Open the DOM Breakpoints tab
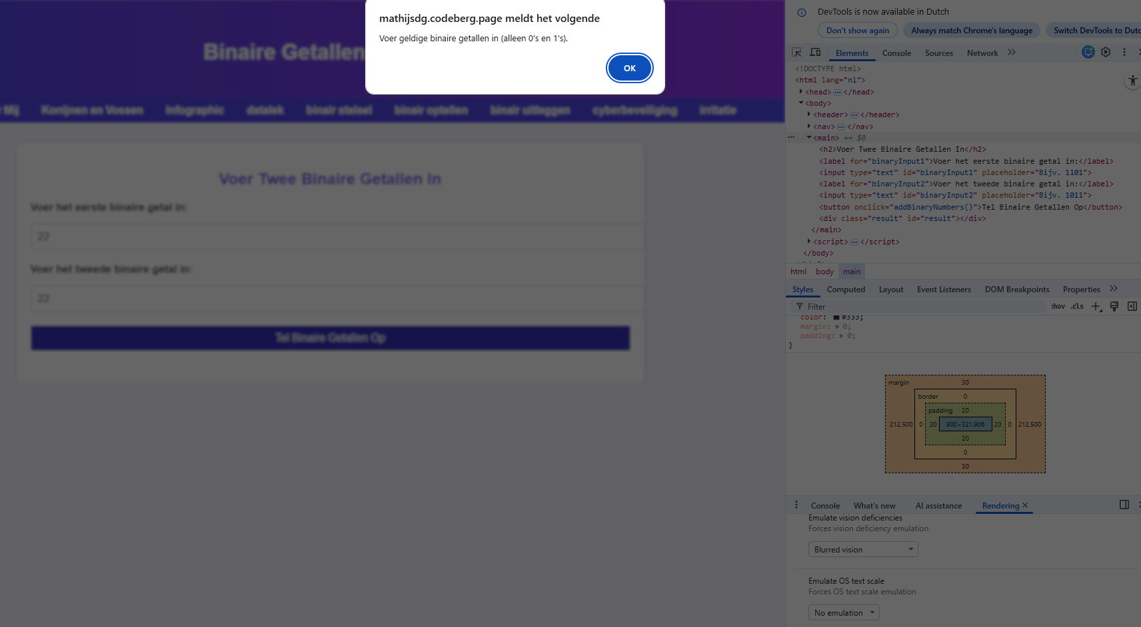 [1017, 289]
